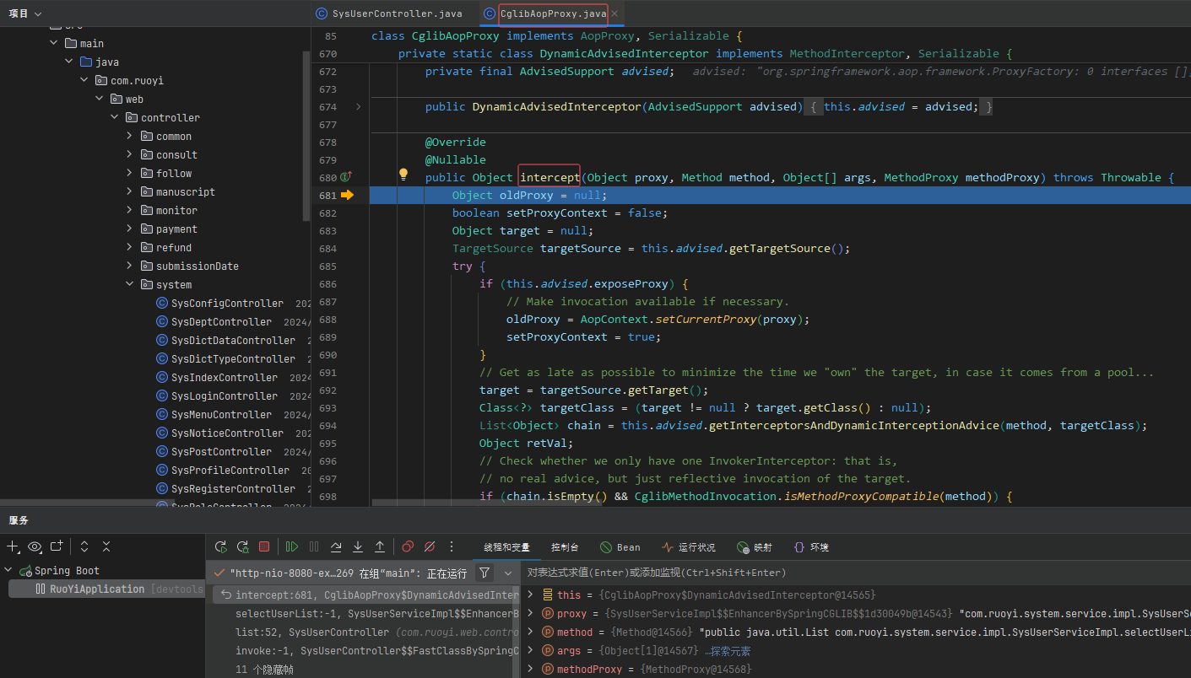Viewport: 1191px width, 678px height.
Task: Click the eye view options icon in Services
Action: 35,546
